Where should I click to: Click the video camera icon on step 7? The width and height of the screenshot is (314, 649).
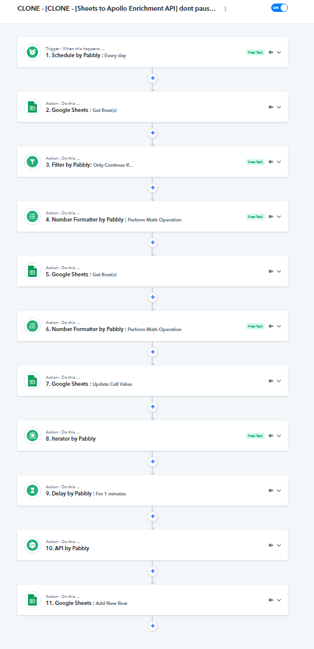click(x=271, y=381)
